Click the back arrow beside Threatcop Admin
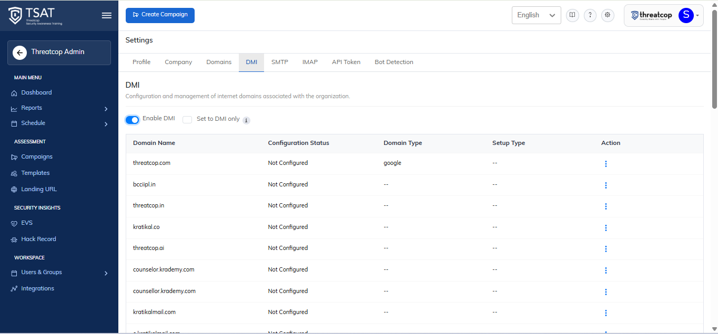The image size is (718, 334). tap(19, 53)
